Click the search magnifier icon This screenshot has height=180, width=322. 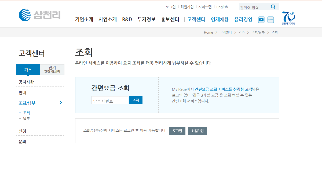pyautogui.click(x=273, y=6)
